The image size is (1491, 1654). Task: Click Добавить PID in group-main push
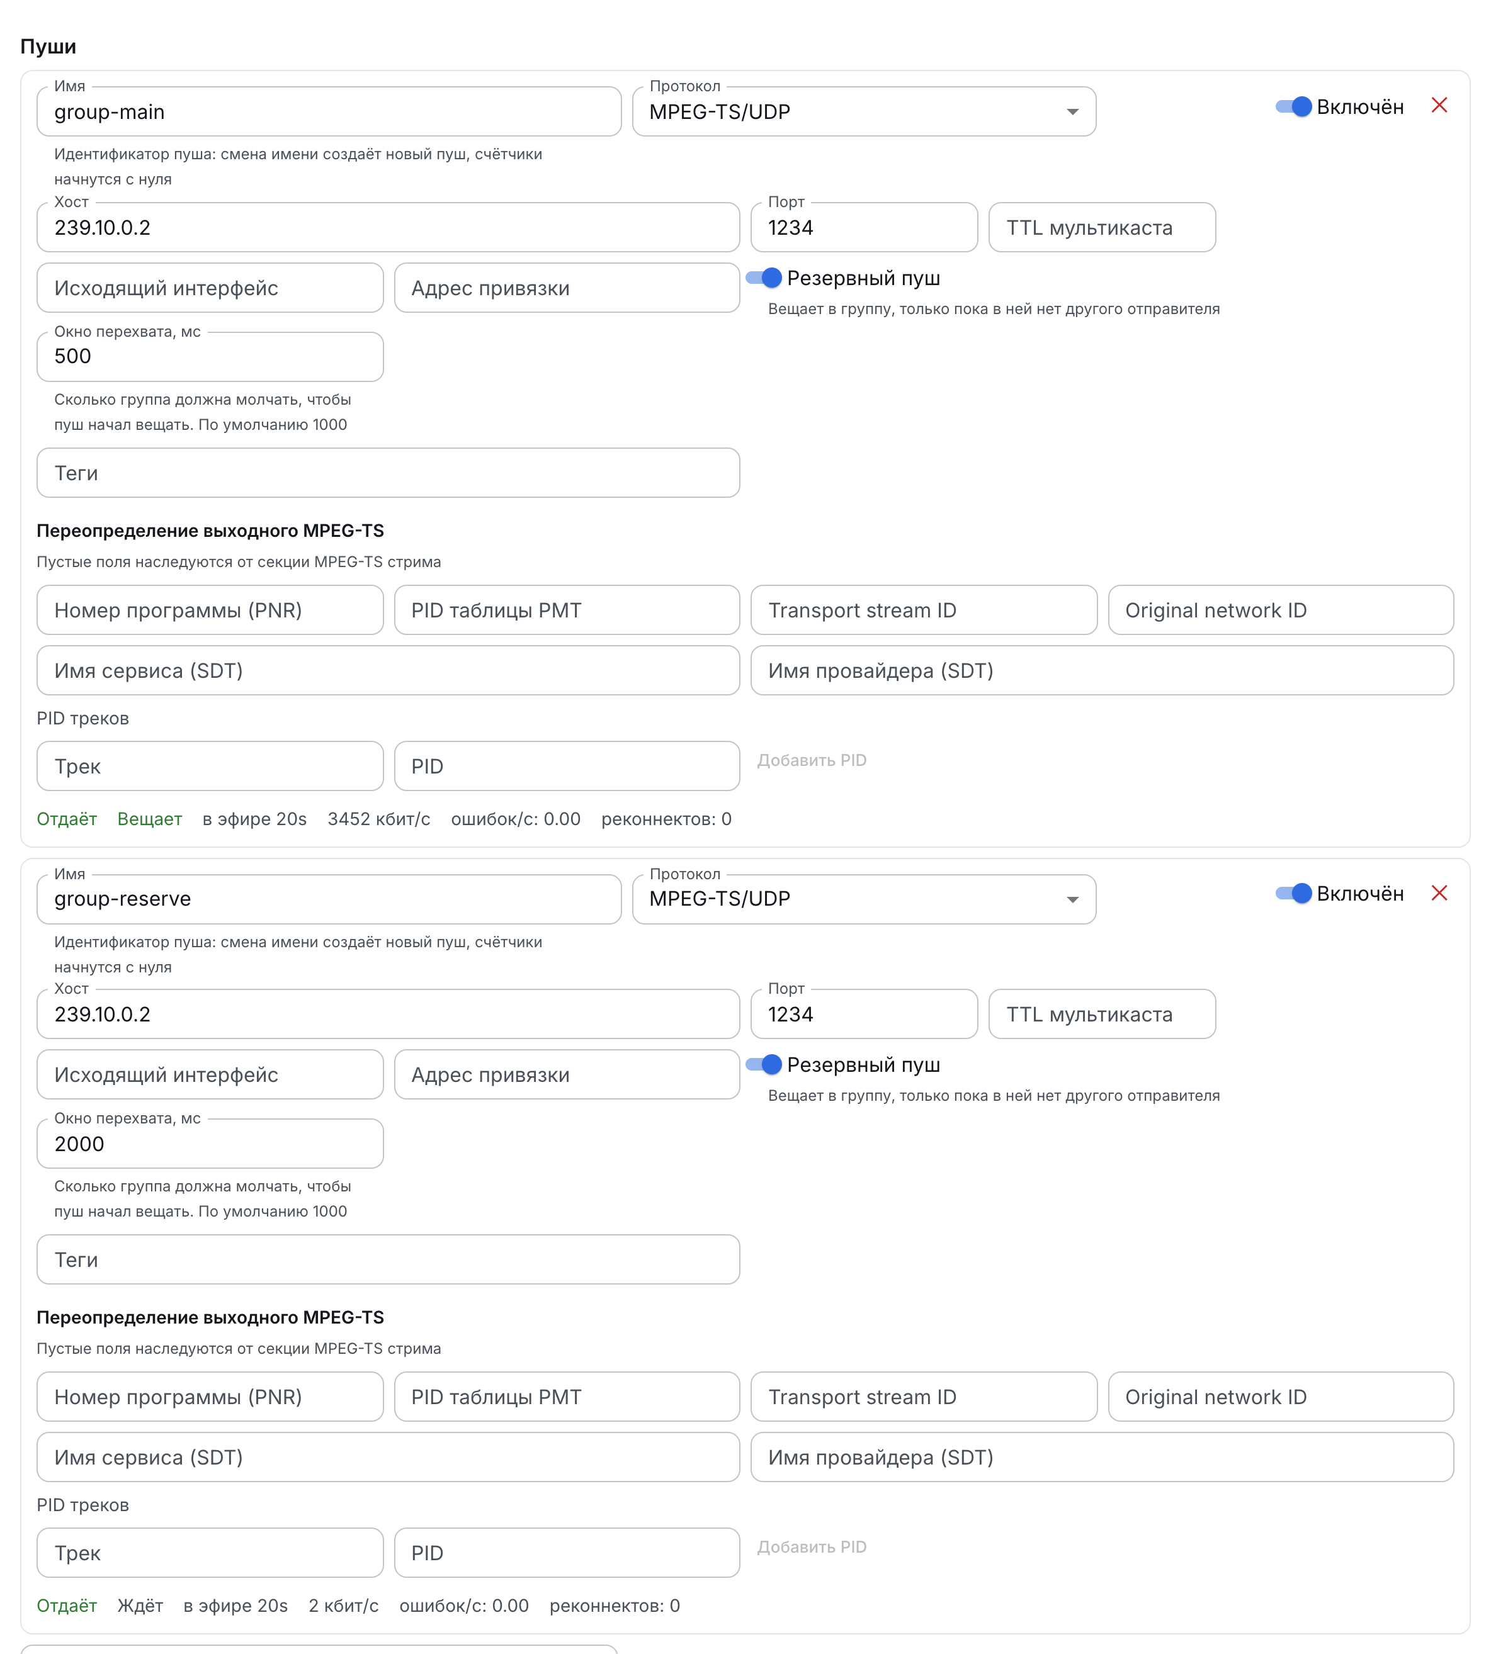812,761
